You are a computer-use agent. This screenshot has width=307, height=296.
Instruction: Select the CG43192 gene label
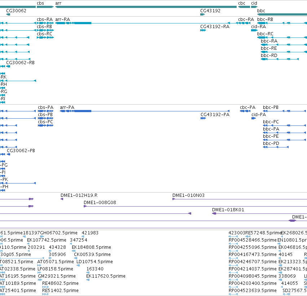pyautogui.click(x=210, y=11)
